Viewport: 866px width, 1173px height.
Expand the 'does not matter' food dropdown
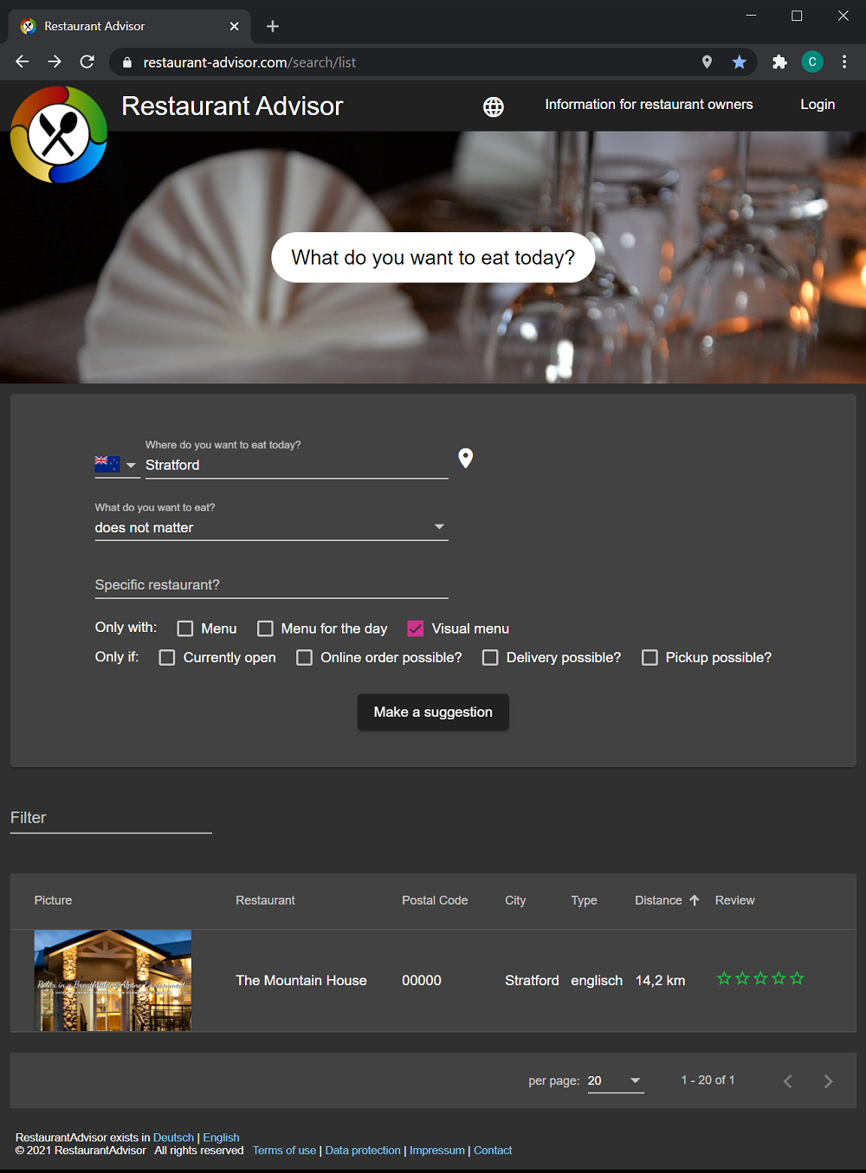[271, 527]
